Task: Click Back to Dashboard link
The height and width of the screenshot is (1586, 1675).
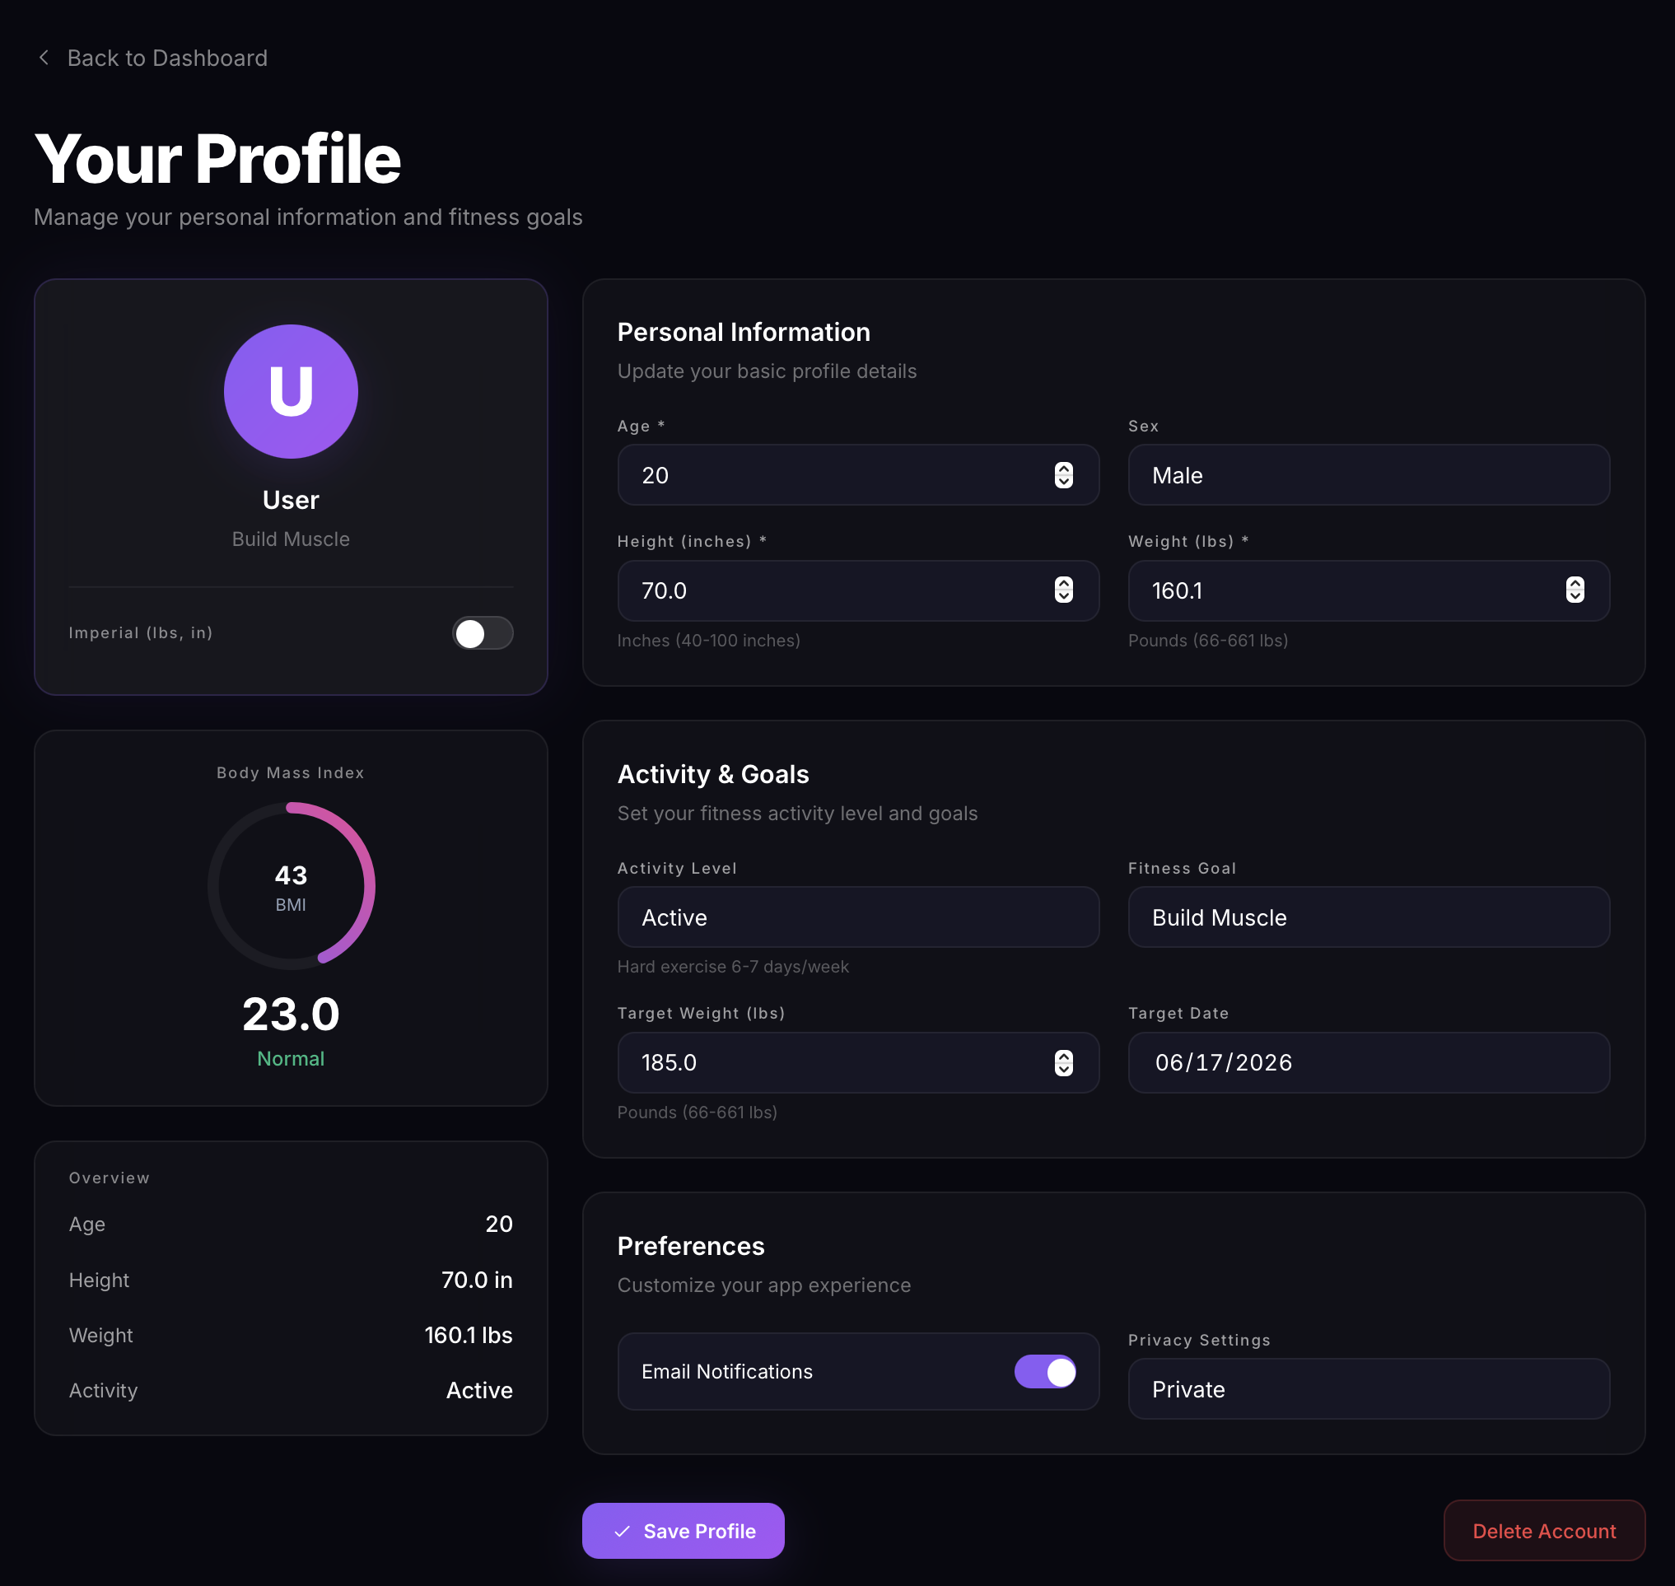Action: point(166,58)
